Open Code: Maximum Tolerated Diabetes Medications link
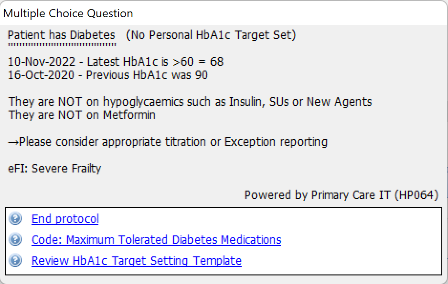Screen dimensions: 448x284 pos(156,240)
